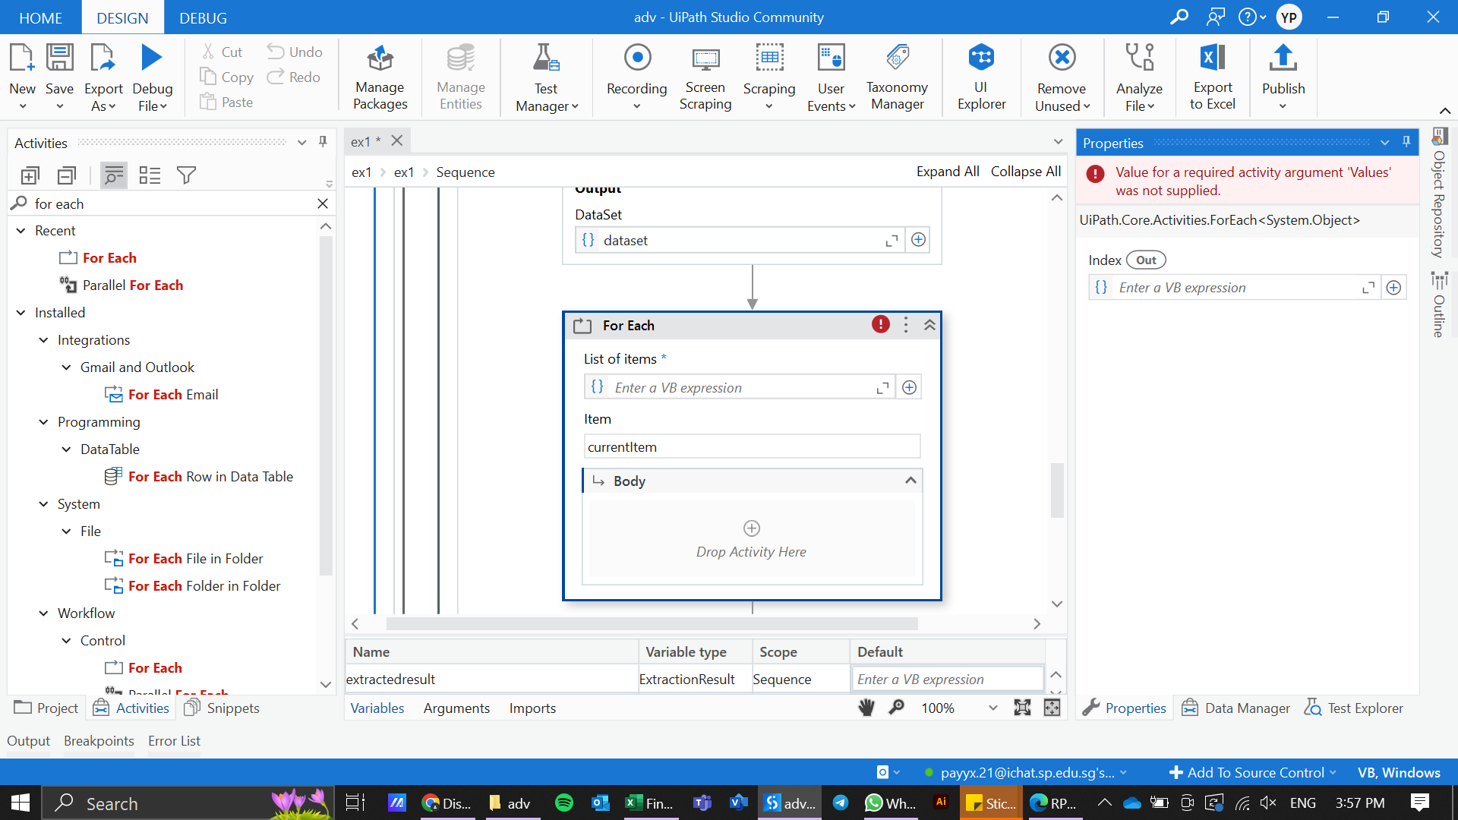
Task: Click the designer vertical scrollbar thumb
Action: pyautogui.click(x=1057, y=490)
